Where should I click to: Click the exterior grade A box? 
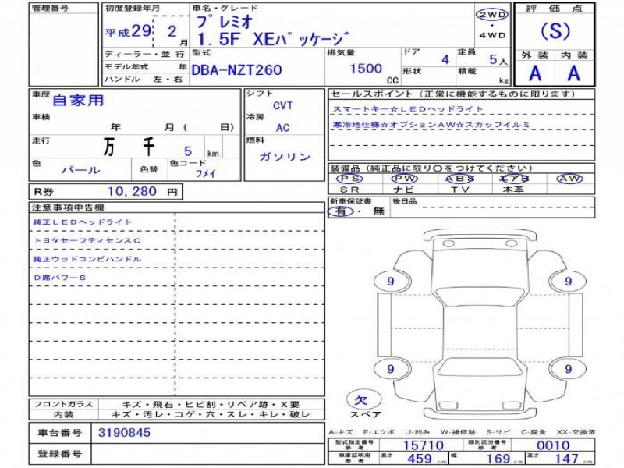click(x=535, y=73)
